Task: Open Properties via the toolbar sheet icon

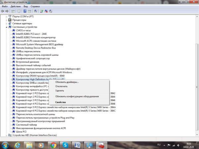Action: point(19,11)
